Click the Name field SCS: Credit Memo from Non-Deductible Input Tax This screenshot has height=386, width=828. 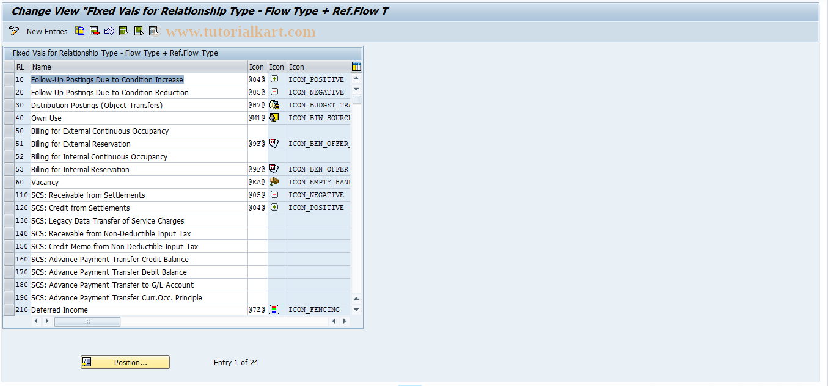pyautogui.click(x=139, y=246)
